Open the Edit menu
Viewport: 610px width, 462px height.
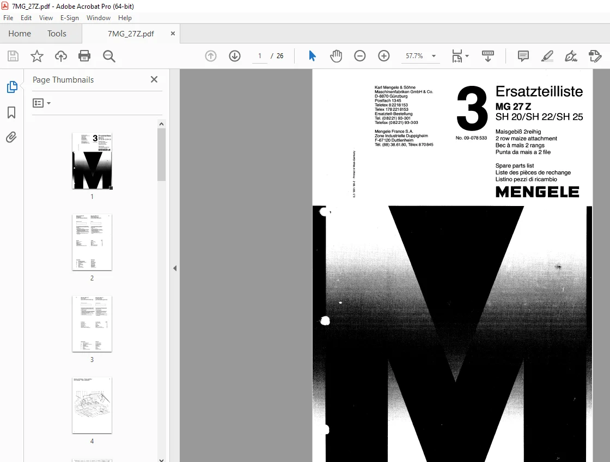pos(26,18)
